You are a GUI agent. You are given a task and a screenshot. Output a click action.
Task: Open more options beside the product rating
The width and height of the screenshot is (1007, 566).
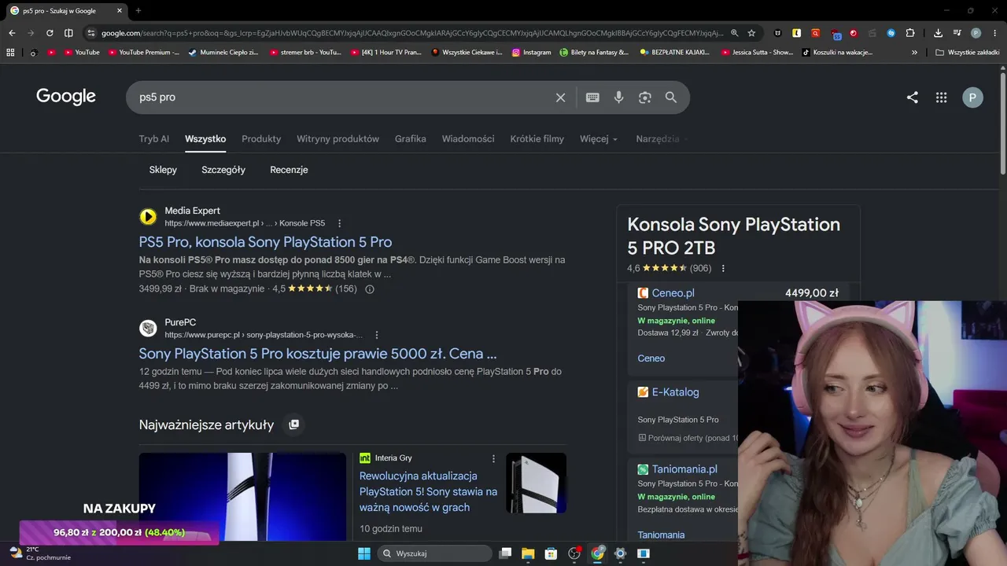pos(723,268)
